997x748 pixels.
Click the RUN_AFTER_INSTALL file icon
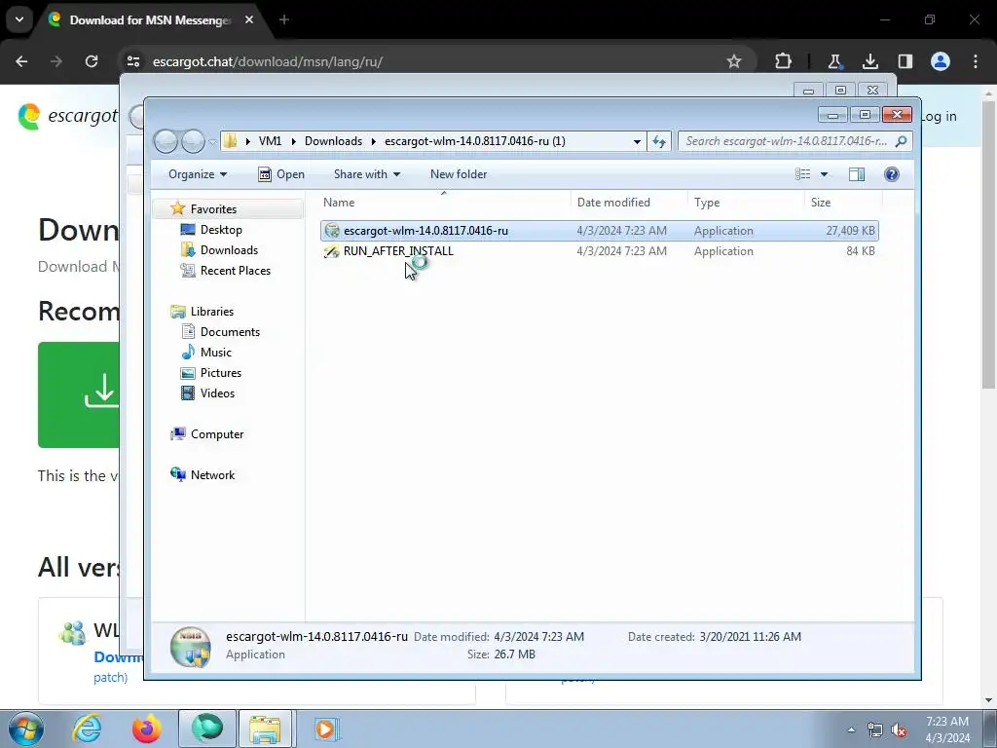[332, 251]
